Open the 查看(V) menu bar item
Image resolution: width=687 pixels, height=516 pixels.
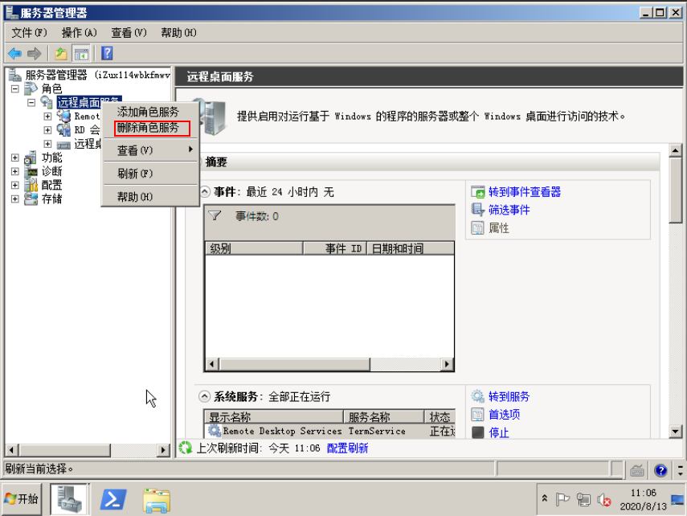tap(129, 32)
